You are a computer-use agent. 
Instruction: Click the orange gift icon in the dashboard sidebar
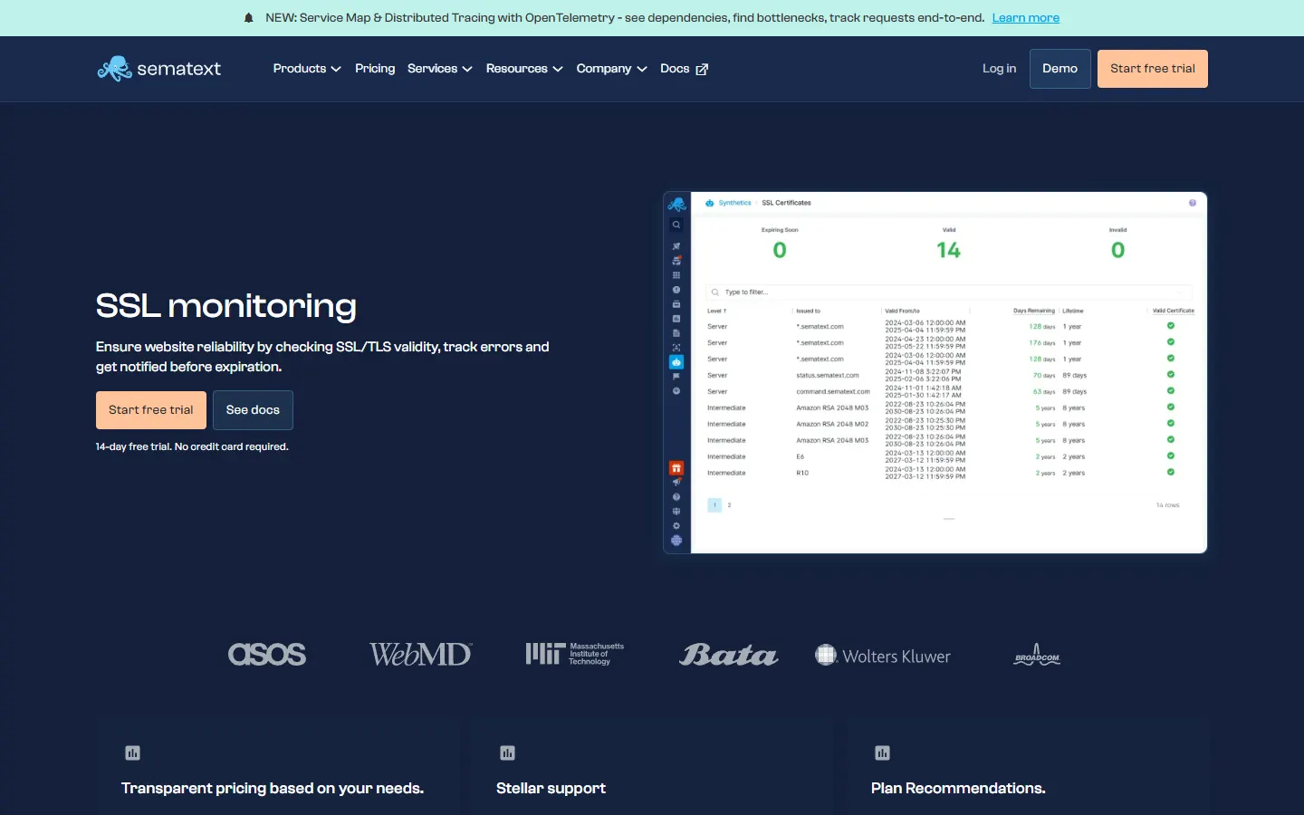[x=676, y=468]
